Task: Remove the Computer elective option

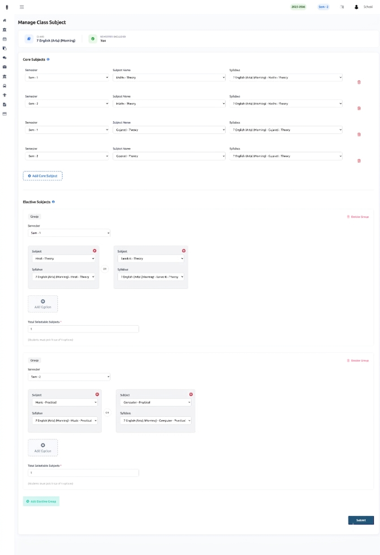Action: click(191, 394)
